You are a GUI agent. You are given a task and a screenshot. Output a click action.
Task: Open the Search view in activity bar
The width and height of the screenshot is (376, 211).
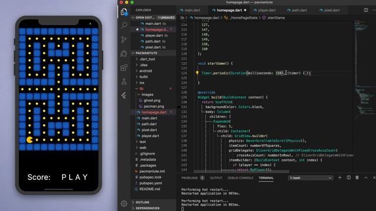tap(124, 25)
